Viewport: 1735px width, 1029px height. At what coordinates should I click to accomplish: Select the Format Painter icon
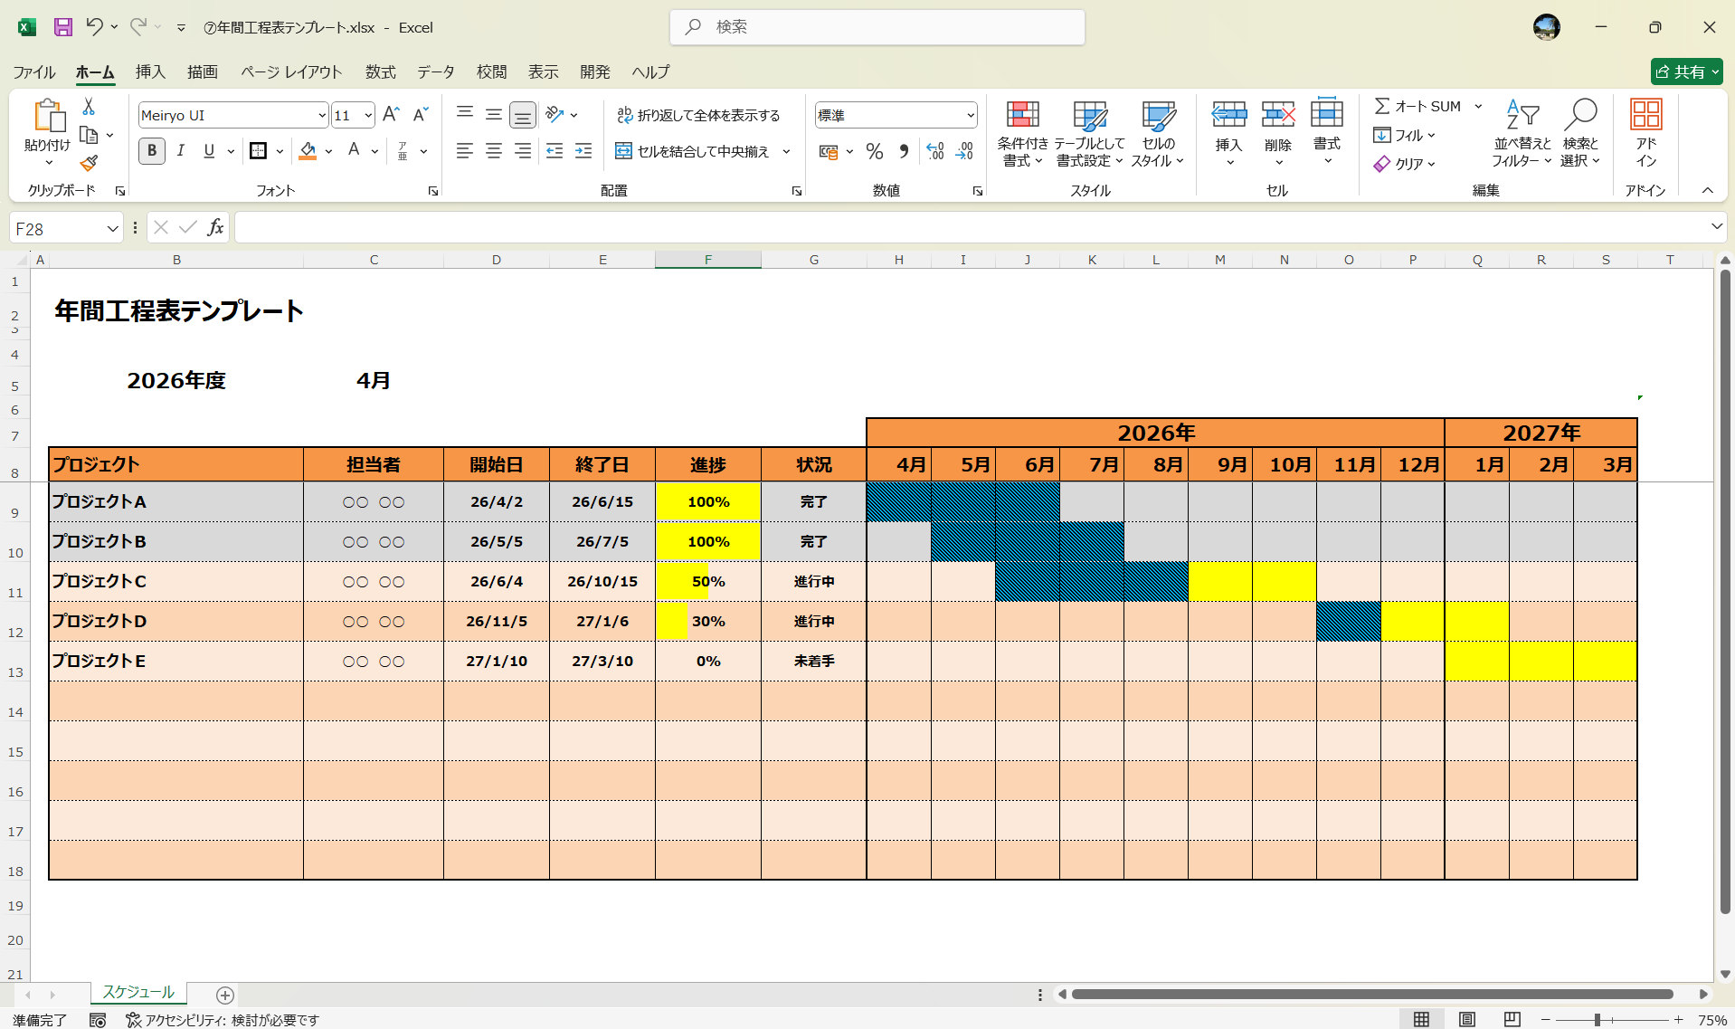coord(88,163)
